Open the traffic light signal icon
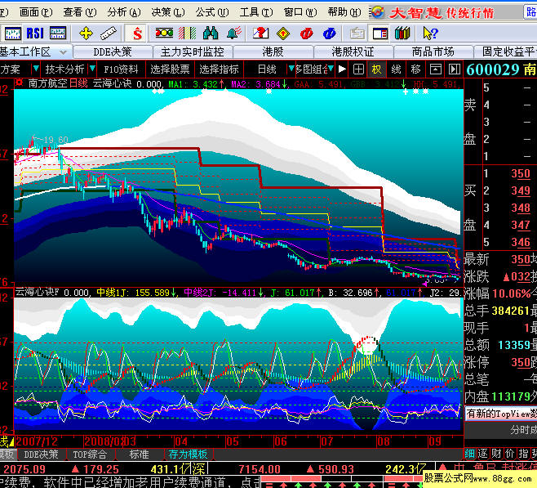Image resolution: width=537 pixels, height=488 pixels. (164, 34)
